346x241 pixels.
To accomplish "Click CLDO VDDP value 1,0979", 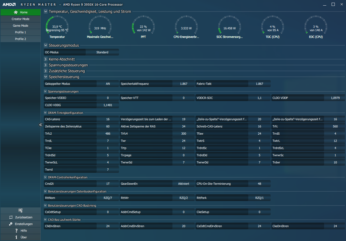I will coord(335,98).
